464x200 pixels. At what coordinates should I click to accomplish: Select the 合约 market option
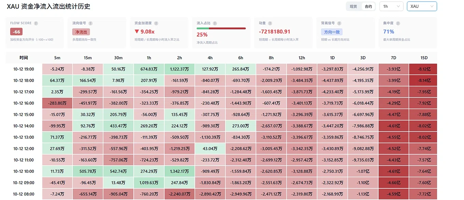[368, 6]
